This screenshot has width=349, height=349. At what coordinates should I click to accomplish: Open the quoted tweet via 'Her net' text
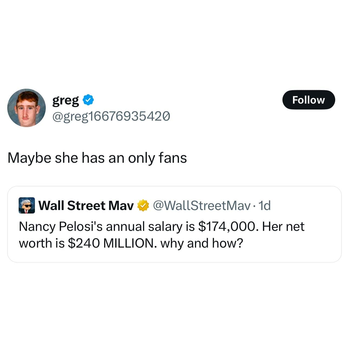(283, 226)
